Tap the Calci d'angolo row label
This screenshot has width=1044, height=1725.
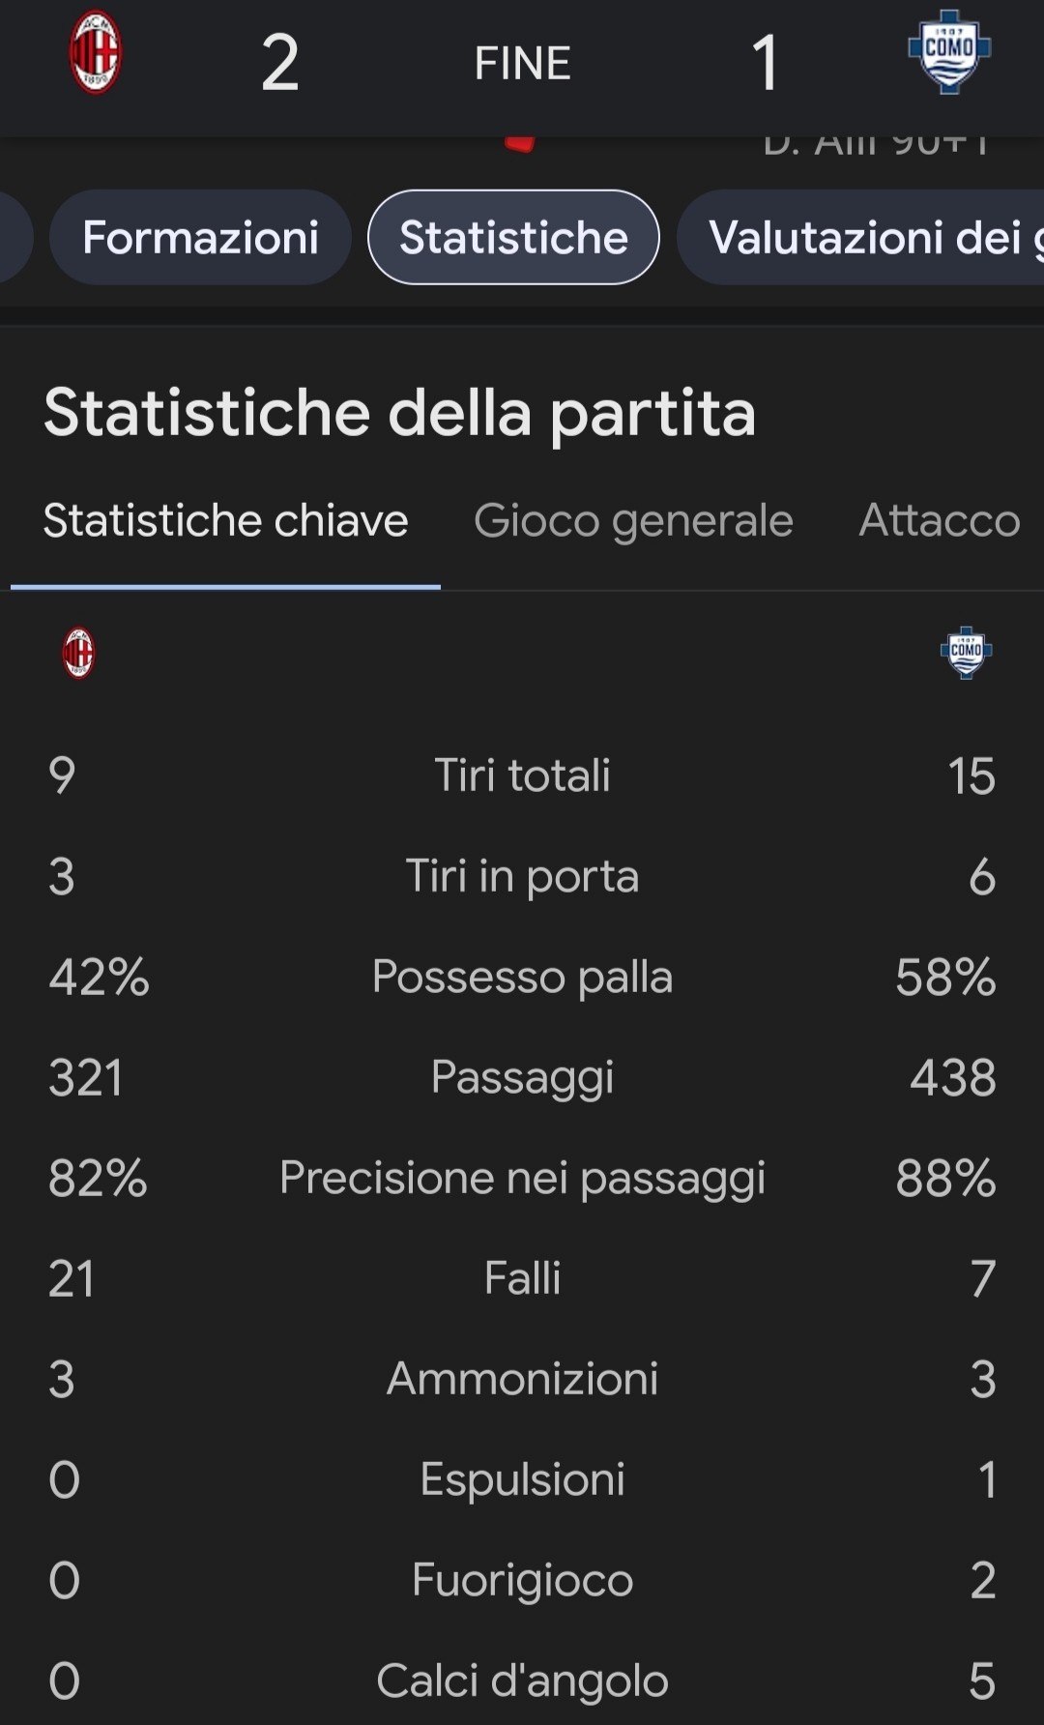click(522, 1681)
